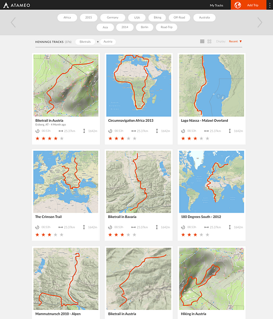This screenshot has height=319, width=273.
Task: Switch to grid view icon
Action: coord(209,41)
